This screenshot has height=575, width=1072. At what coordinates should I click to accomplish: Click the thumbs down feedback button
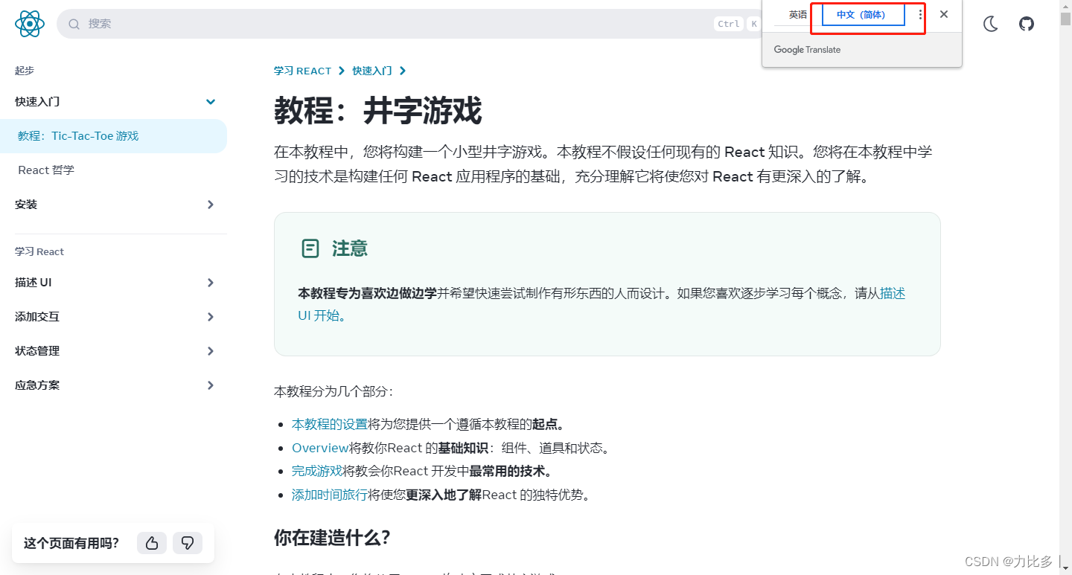click(188, 543)
